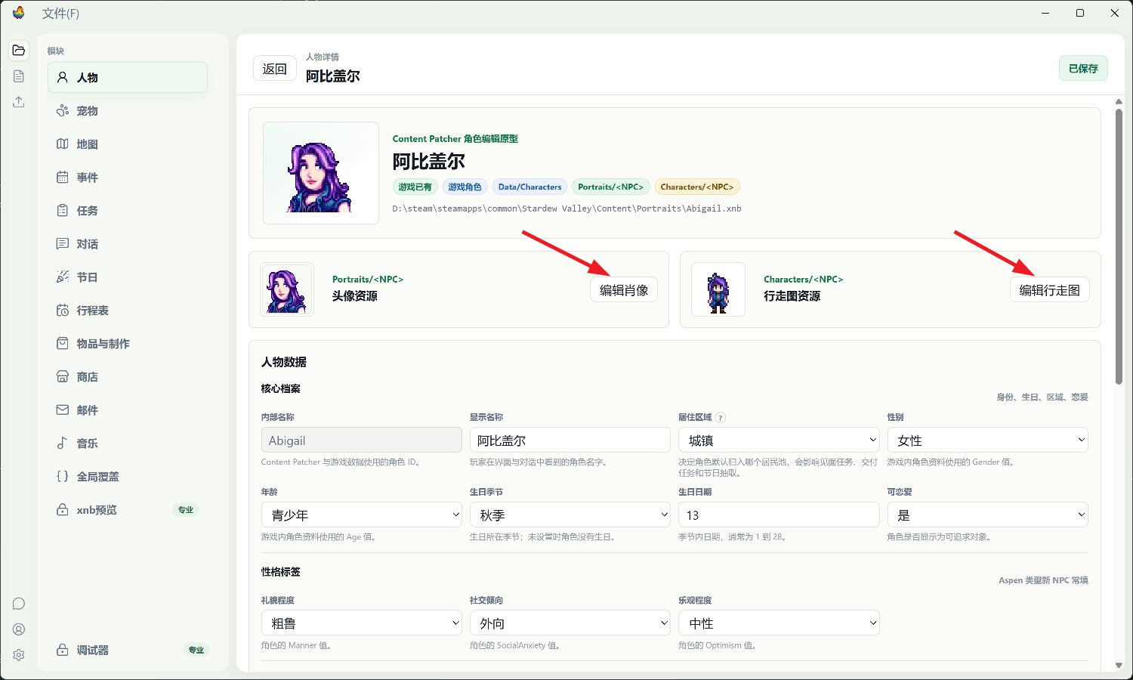
Task: Open the 居住区域 dropdown showing 城镇
Action: point(779,440)
